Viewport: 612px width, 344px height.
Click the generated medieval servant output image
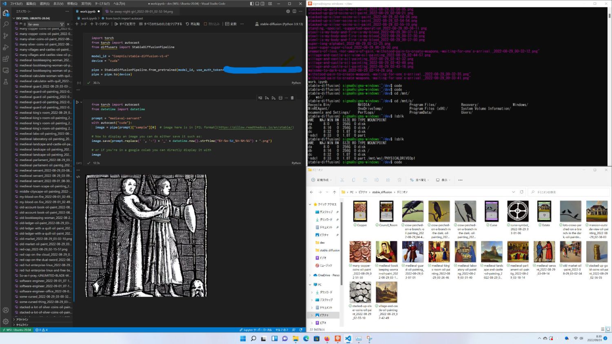[146, 236]
